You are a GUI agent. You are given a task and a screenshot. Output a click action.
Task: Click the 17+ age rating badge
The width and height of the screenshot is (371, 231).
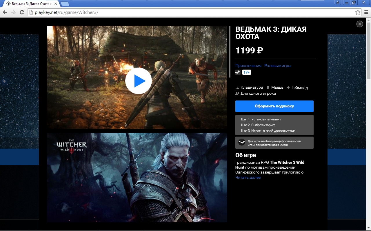point(247,72)
